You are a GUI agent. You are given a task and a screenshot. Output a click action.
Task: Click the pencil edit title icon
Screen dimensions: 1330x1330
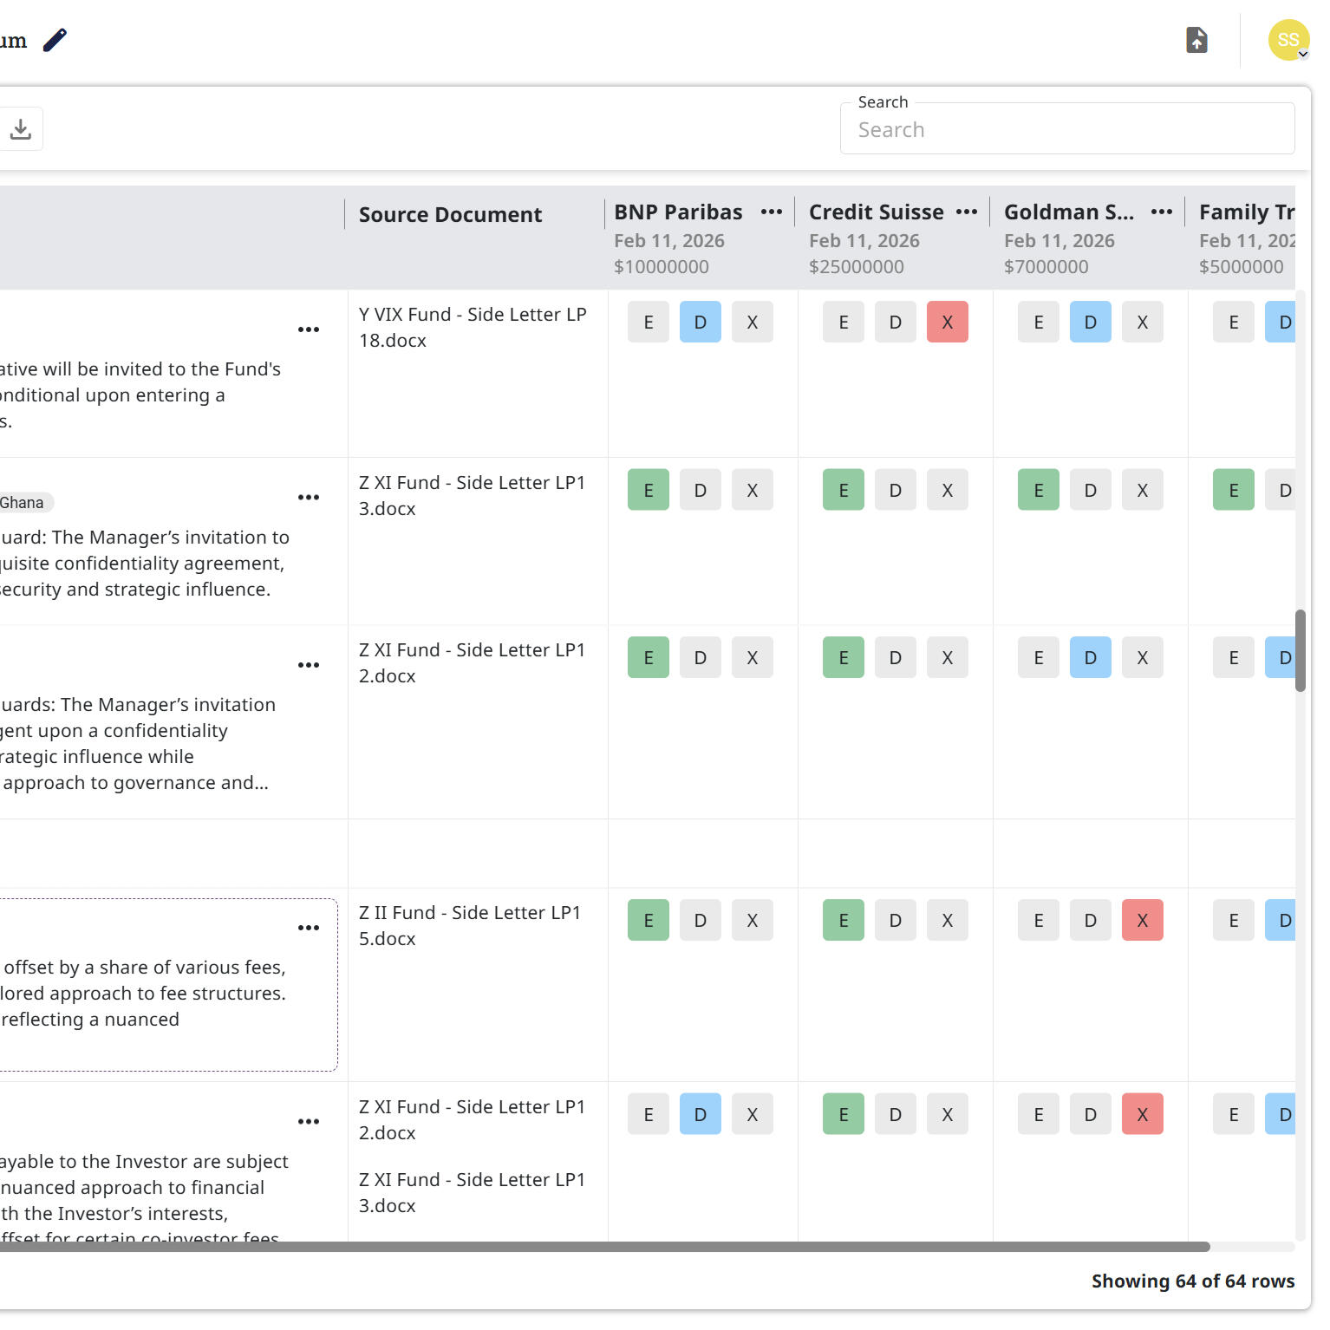point(55,40)
